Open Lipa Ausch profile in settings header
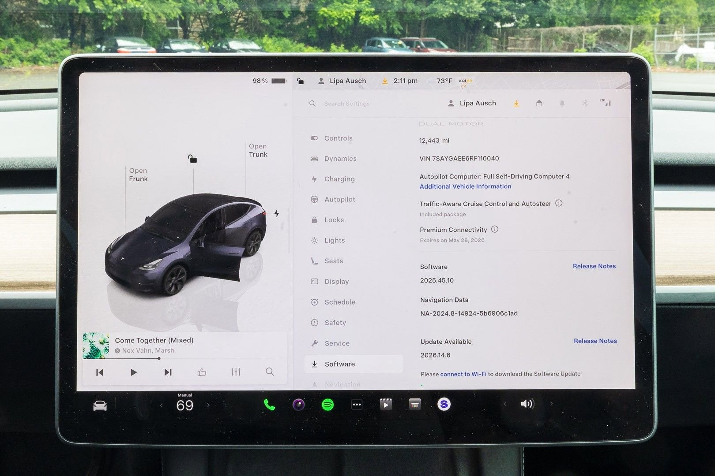This screenshot has width=715, height=476. click(472, 103)
